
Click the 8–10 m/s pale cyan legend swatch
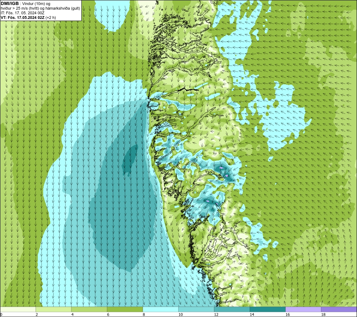click(x=161, y=309)
